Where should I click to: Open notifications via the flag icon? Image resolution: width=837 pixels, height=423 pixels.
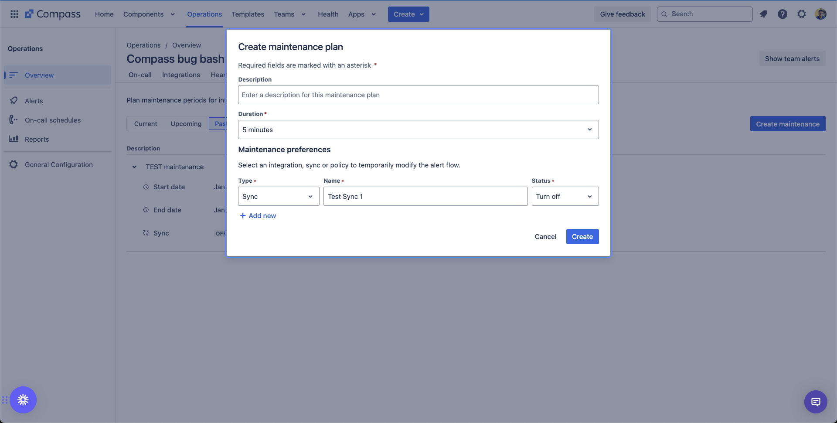click(763, 14)
